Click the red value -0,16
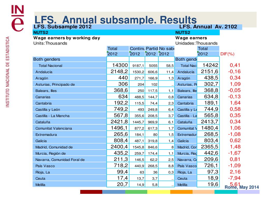Image resolution: width=265 pixels, height=199 pixels. (x=234, y=72)
